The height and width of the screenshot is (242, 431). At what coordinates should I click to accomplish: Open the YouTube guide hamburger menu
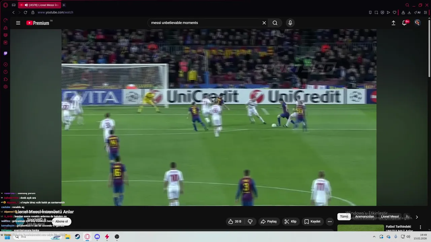click(18, 23)
